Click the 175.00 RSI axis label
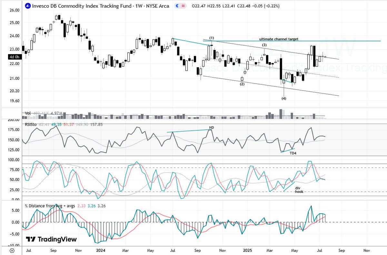The height and width of the screenshot is (255, 387). click(14, 130)
